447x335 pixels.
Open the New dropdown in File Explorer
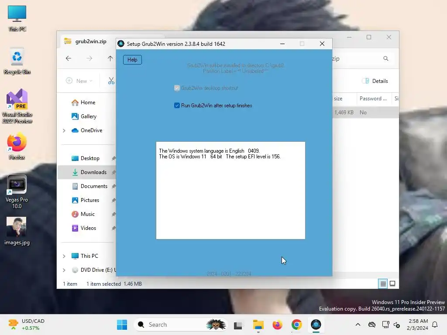pyautogui.click(x=79, y=81)
